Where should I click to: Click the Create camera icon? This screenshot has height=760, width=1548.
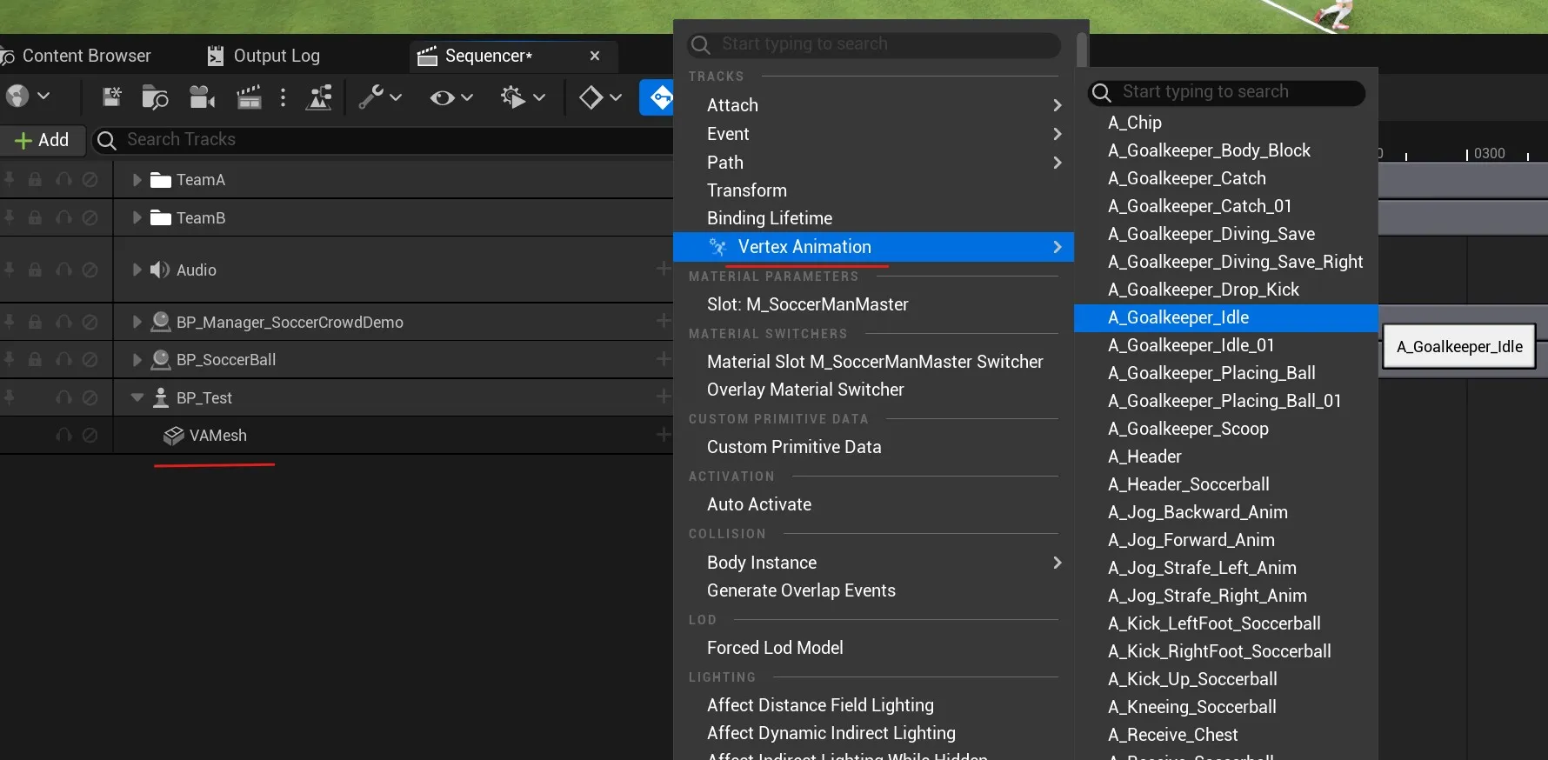pyautogui.click(x=202, y=97)
